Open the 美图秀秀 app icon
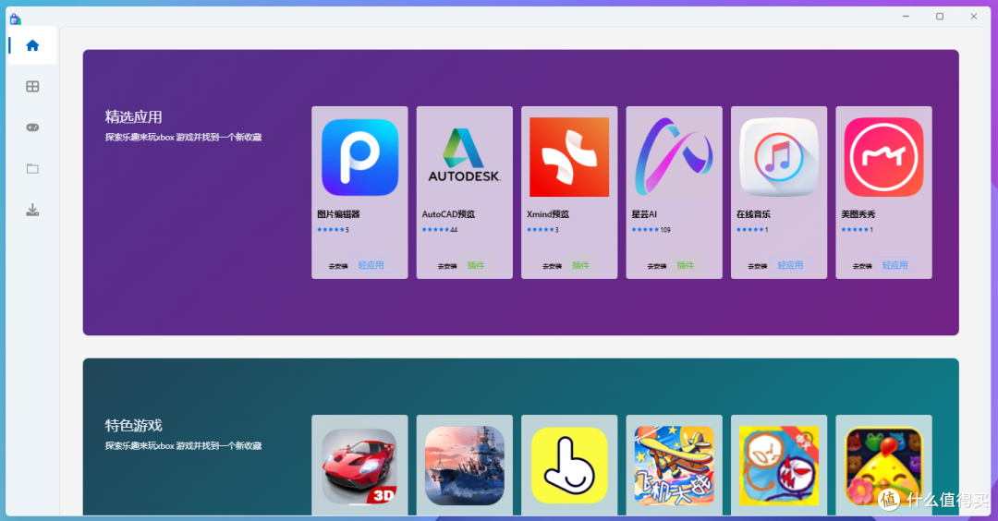Screen dimensions: 998x521 click(x=883, y=157)
